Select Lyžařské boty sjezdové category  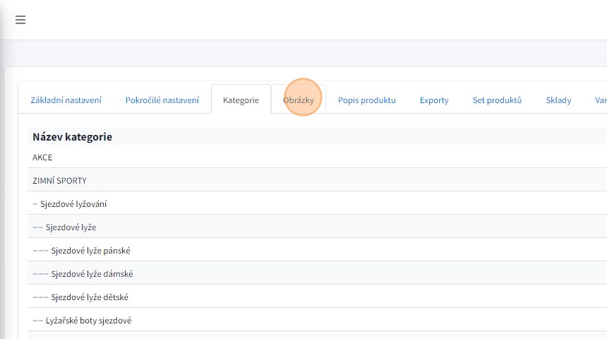tap(88, 321)
